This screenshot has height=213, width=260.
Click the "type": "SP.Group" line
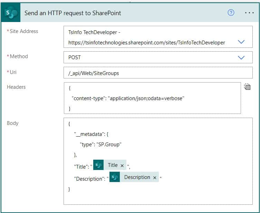100,145
